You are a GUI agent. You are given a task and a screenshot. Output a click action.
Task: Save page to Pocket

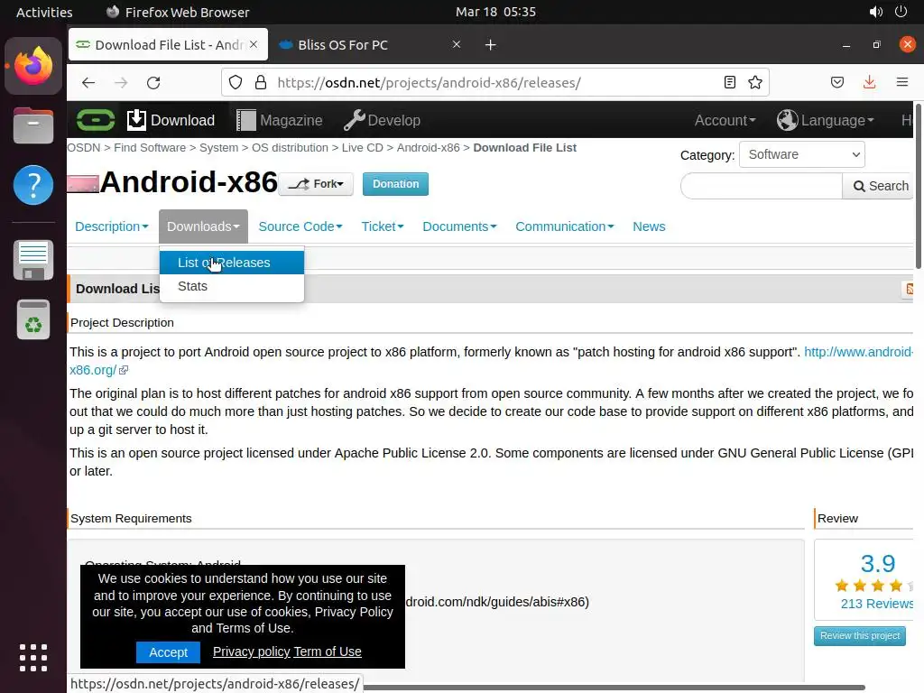tap(837, 82)
